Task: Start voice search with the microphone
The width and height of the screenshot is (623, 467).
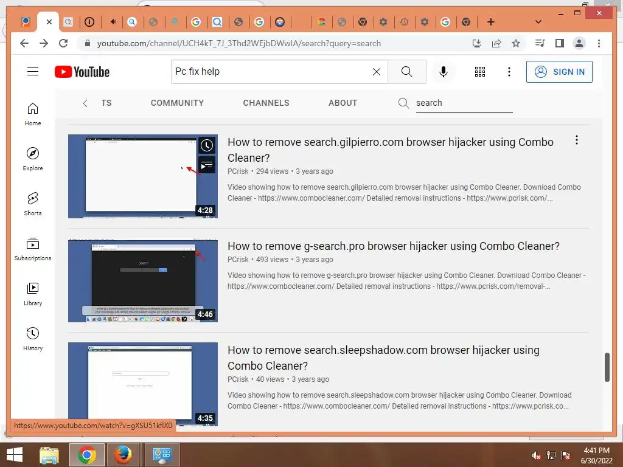Action: coord(444,72)
